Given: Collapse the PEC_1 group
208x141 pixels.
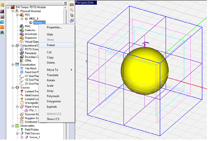Looking at the screenshot, I should [x=22, y=19].
